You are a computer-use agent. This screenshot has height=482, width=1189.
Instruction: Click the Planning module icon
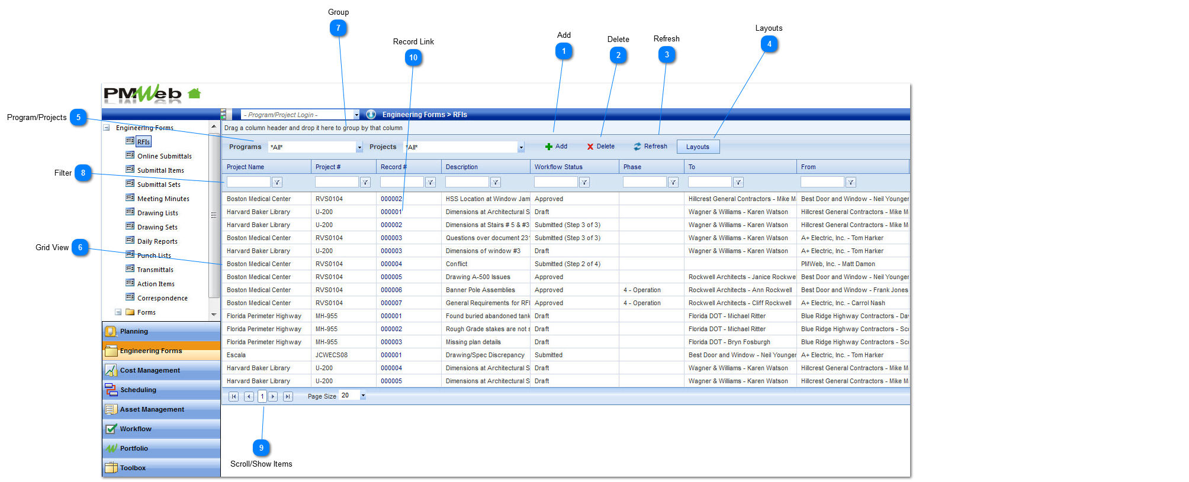[x=111, y=331]
